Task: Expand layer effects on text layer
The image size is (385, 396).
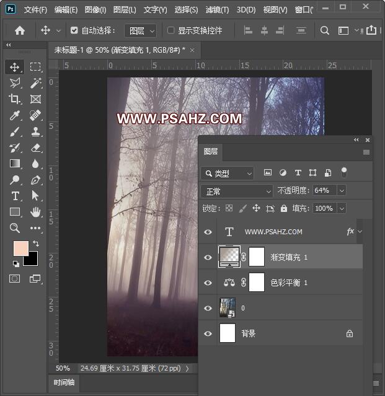Action: click(360, 231)
